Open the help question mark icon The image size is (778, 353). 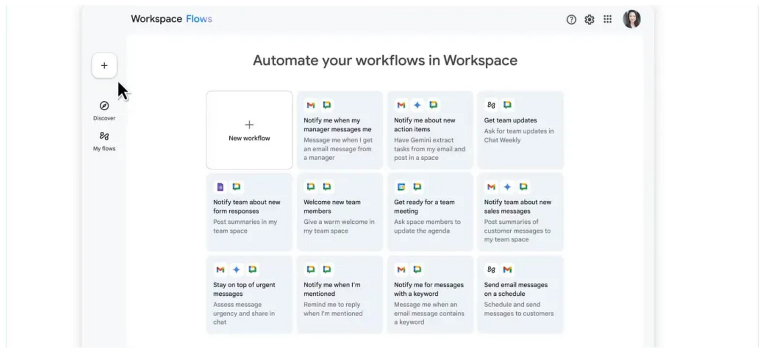pos(571,20)
